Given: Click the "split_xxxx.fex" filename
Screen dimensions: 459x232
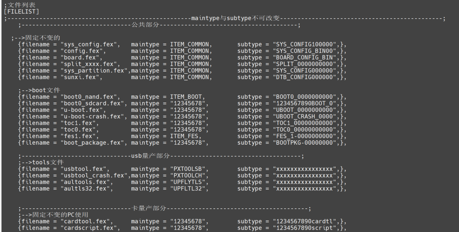Looking at the screenshot, I should pos(88,64).
